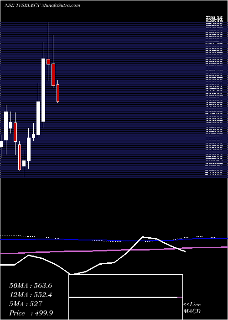
Task: Click the last red candlestick on the chart
Action: click(58, 93)
